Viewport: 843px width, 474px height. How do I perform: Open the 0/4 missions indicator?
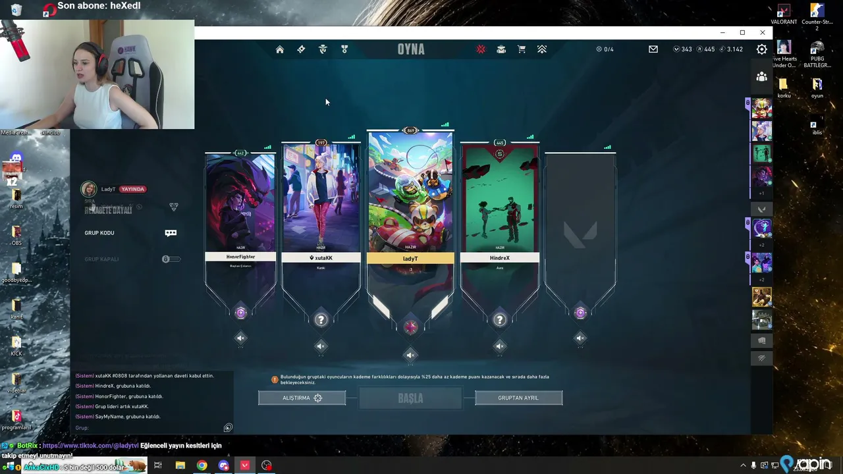tap(605, 49)
